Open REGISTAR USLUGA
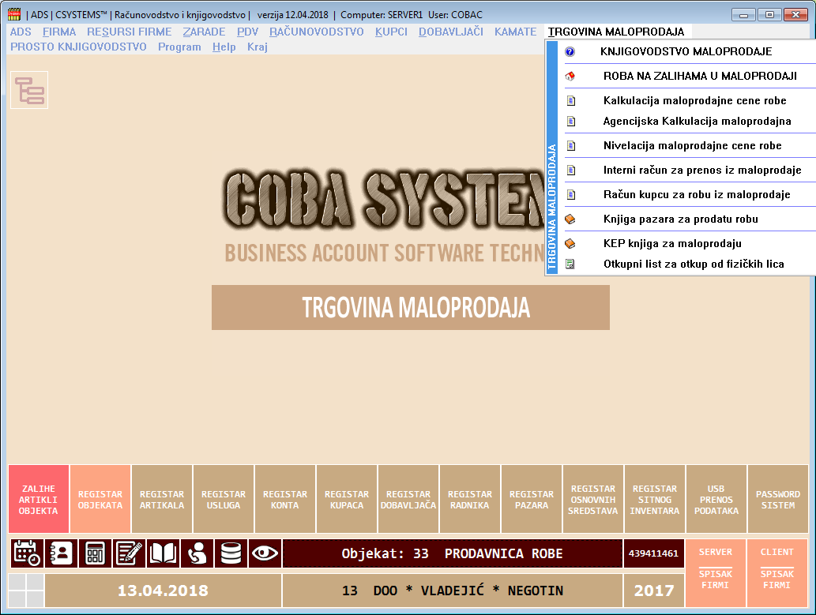The width and height of the screenshot is (816, 615). pyautogui.click(x=224, y=500)
